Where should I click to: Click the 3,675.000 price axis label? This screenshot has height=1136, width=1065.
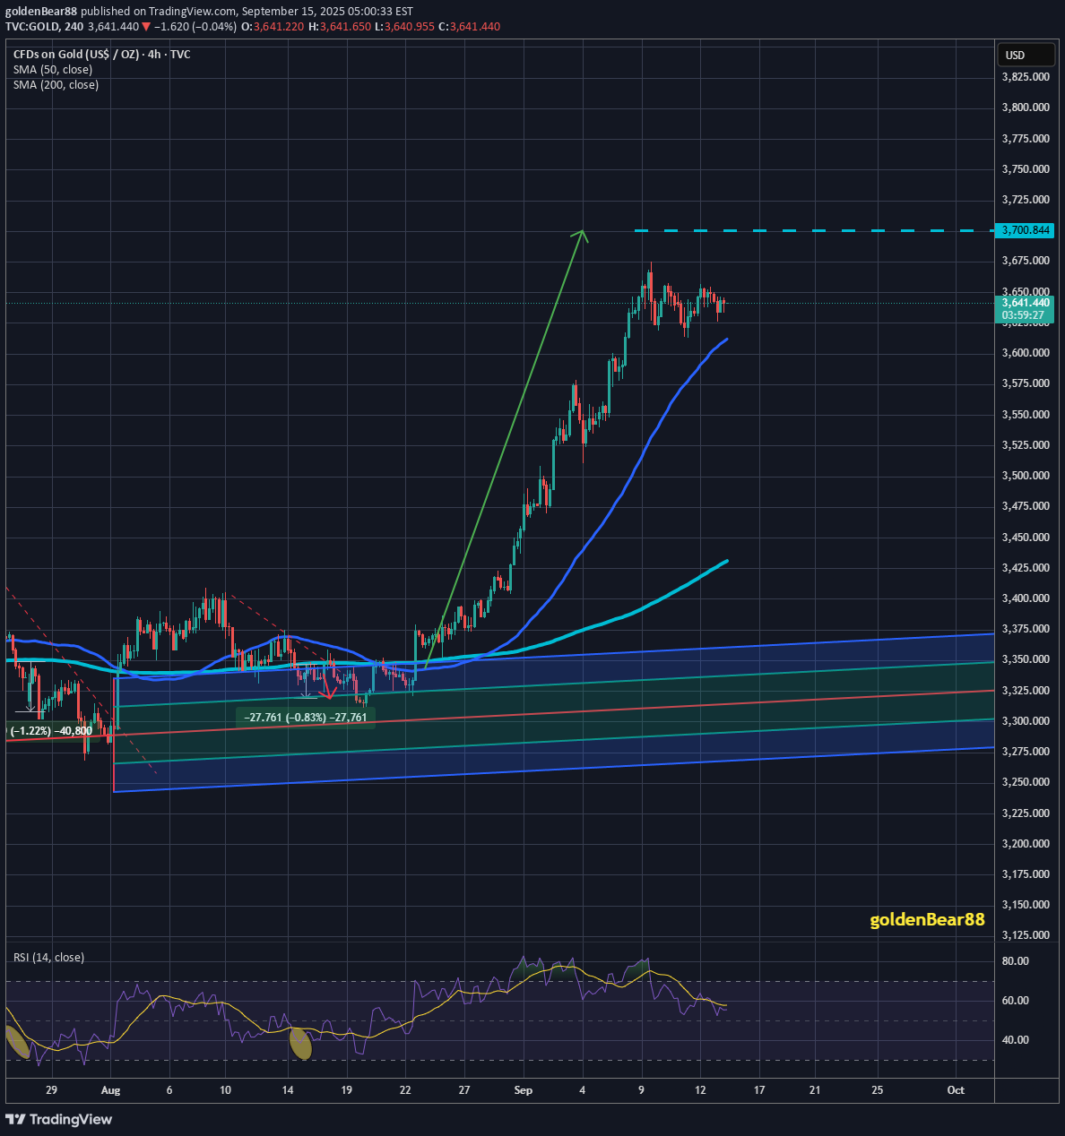pyautogui.click(x=1026, y=261)
